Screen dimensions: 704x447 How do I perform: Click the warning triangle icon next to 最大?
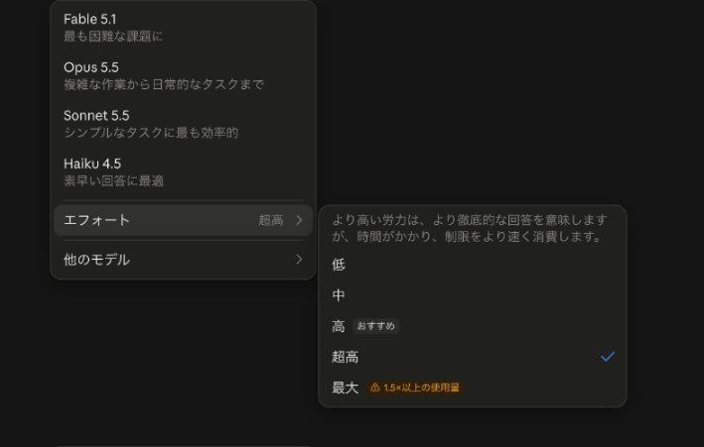click(x=375, y=388)
